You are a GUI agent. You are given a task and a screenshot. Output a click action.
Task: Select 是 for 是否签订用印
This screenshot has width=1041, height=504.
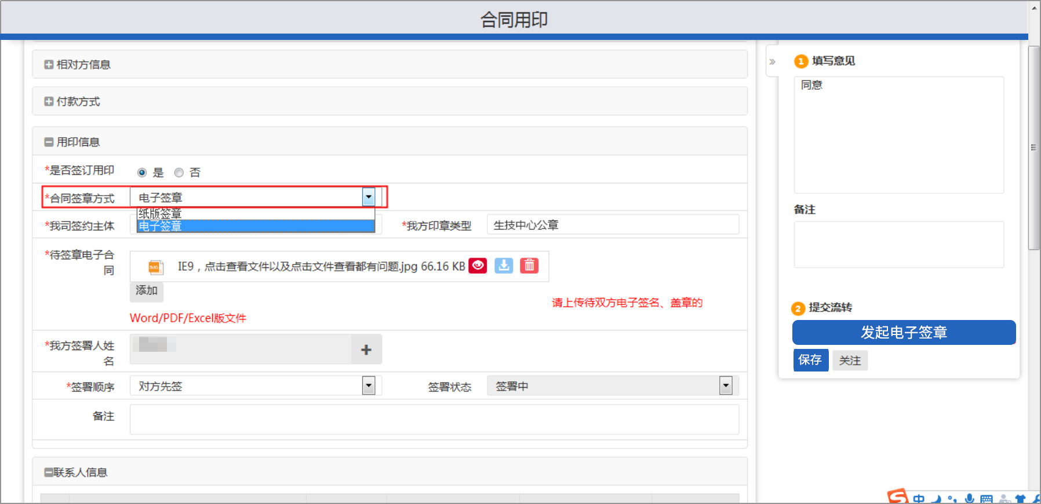point(142,172)
